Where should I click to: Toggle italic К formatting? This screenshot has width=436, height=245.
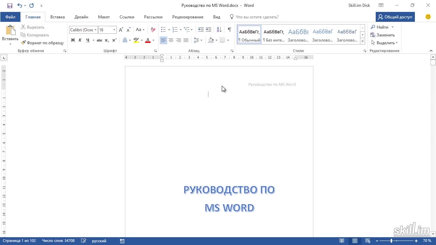[x=80, y=40]
